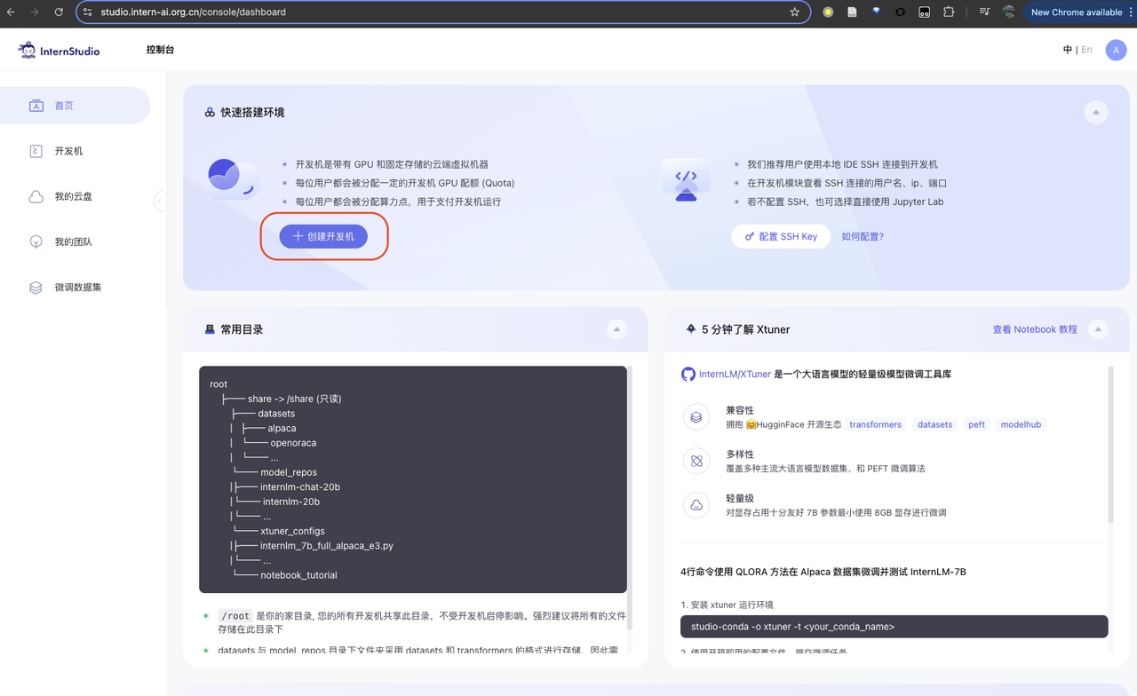
Task: Click the GitHub icon beside InternLM/XTuner
Action: point(688,375)
